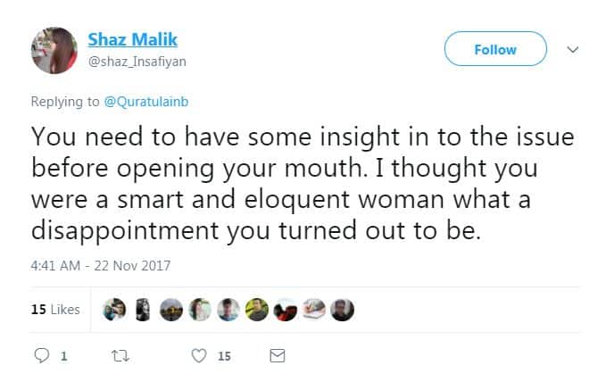
Task: Expand the tweet options chevron beside Follow
Action: pyautogui.click(x=574, y=49)
